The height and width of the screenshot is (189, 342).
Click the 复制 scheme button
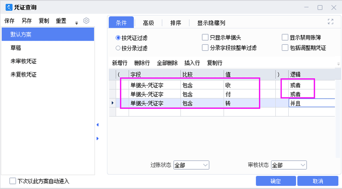point(44,21)
